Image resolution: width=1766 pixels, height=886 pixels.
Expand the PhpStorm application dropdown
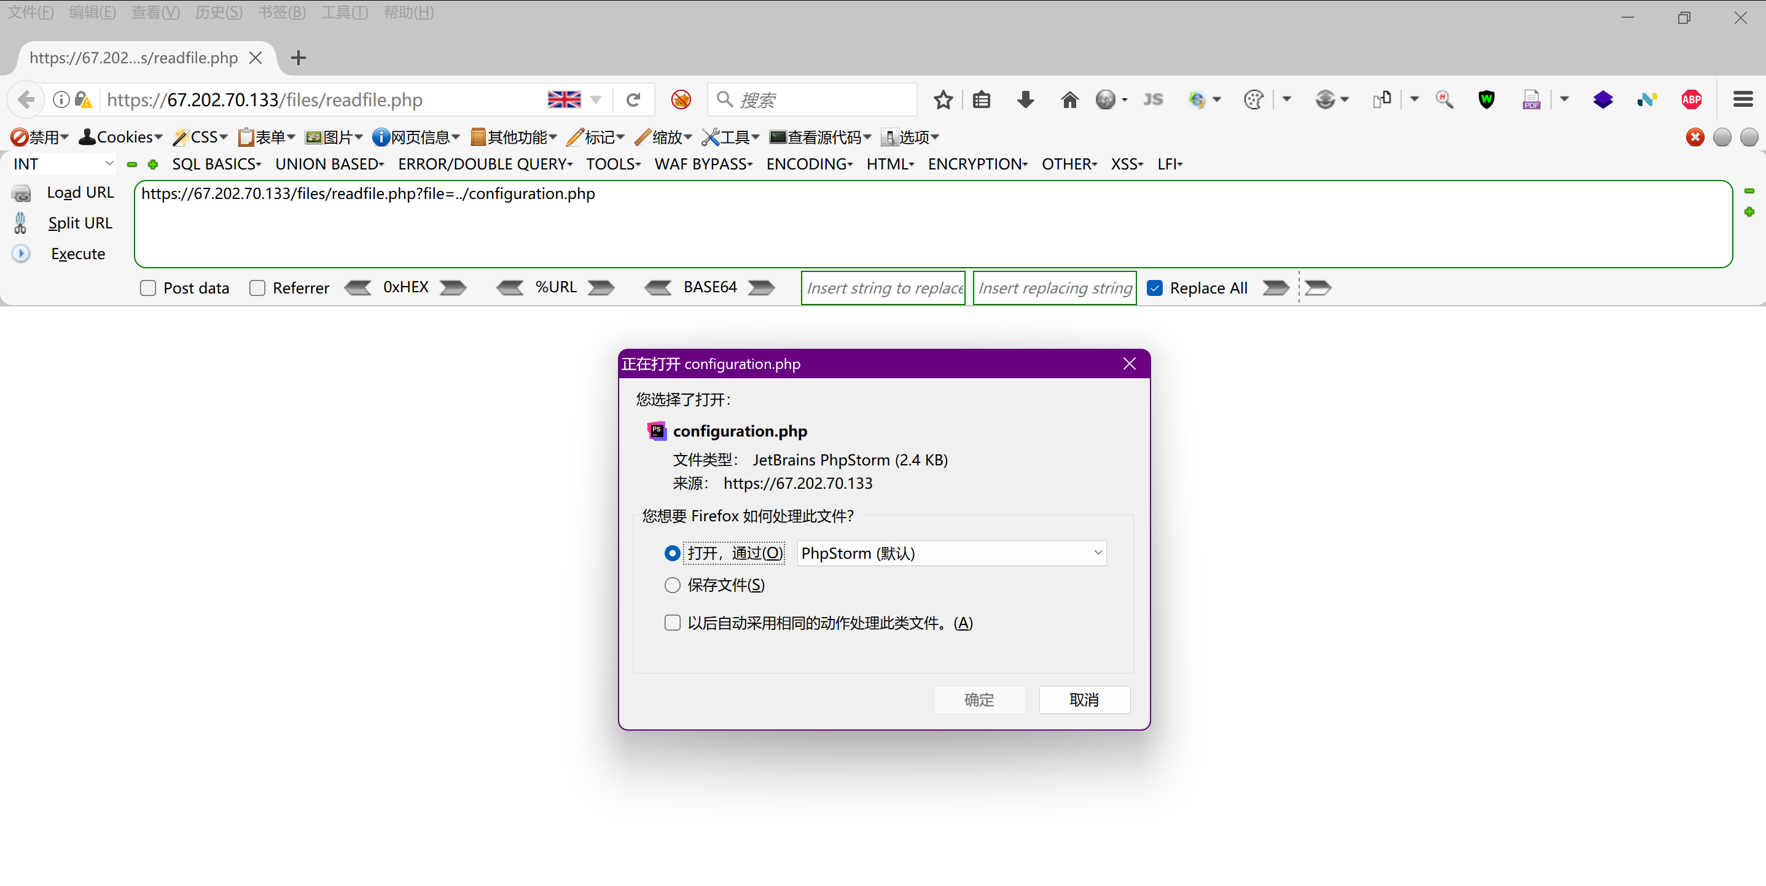pos(951,553)
